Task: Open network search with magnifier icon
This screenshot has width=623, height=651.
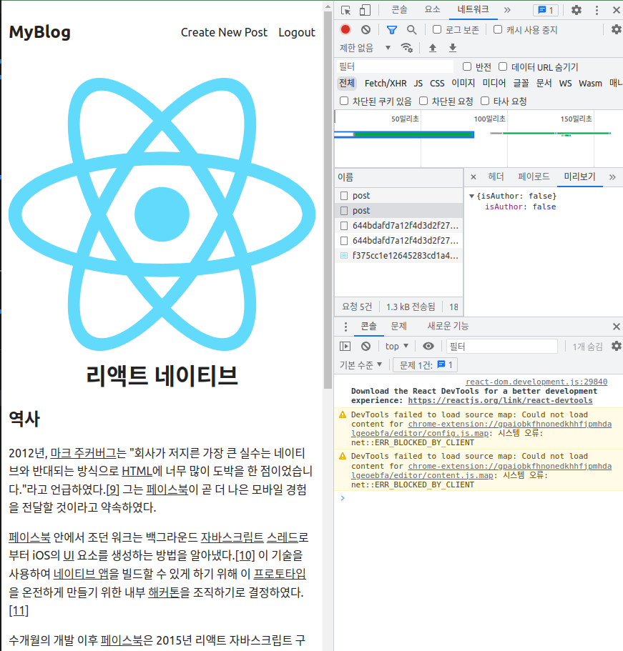Action: (x=411, y=29)
